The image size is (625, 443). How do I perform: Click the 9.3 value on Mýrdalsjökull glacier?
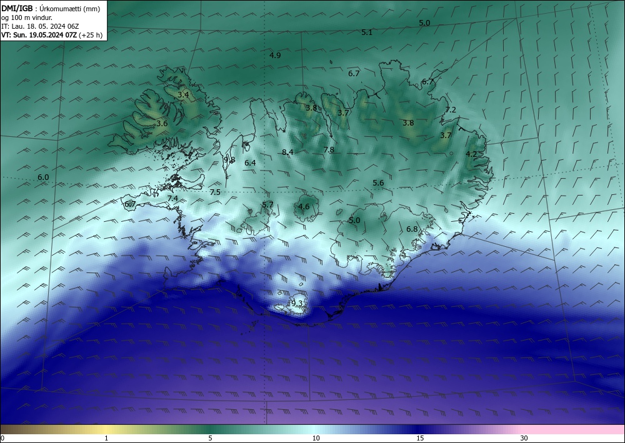(297, 304)
